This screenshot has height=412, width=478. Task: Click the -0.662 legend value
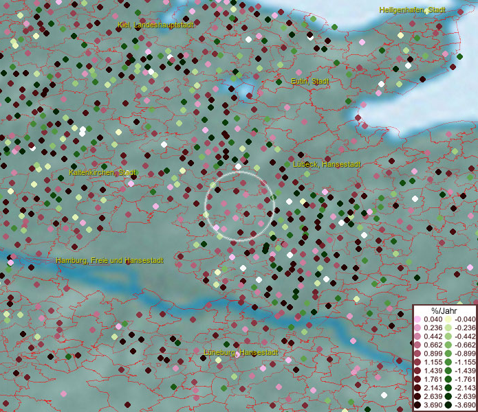[465, 345]
